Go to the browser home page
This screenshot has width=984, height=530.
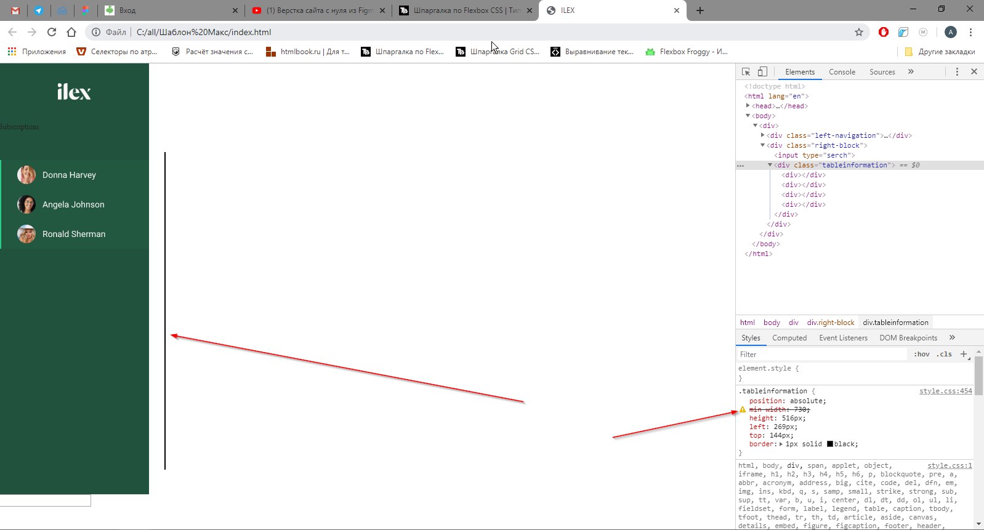(x=71, y=32)
